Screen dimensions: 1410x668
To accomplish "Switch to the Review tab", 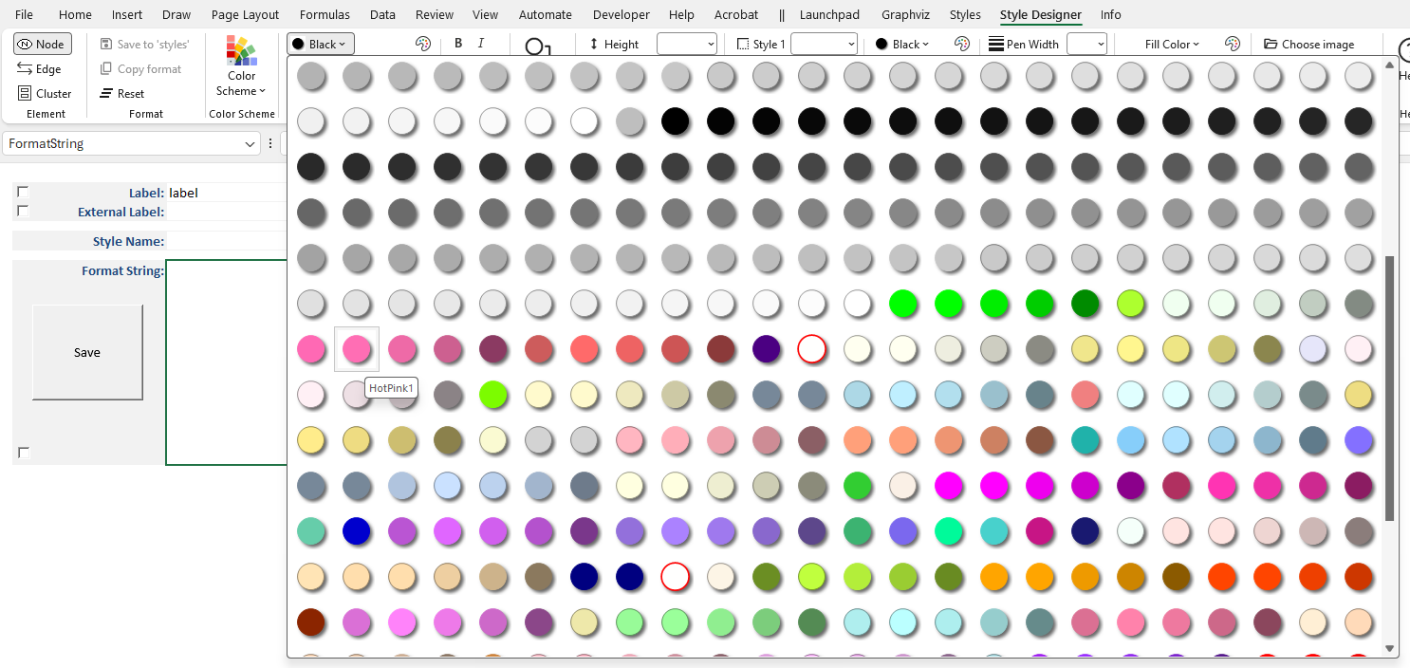I will pos(435,14).
